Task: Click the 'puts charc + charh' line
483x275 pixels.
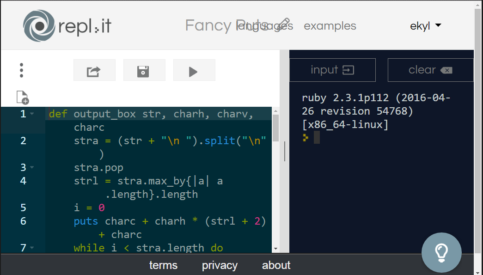Action: pyautogui.click(x=170, y=221)
